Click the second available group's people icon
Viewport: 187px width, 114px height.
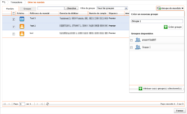pyautogui.click(x=138, y=47)
